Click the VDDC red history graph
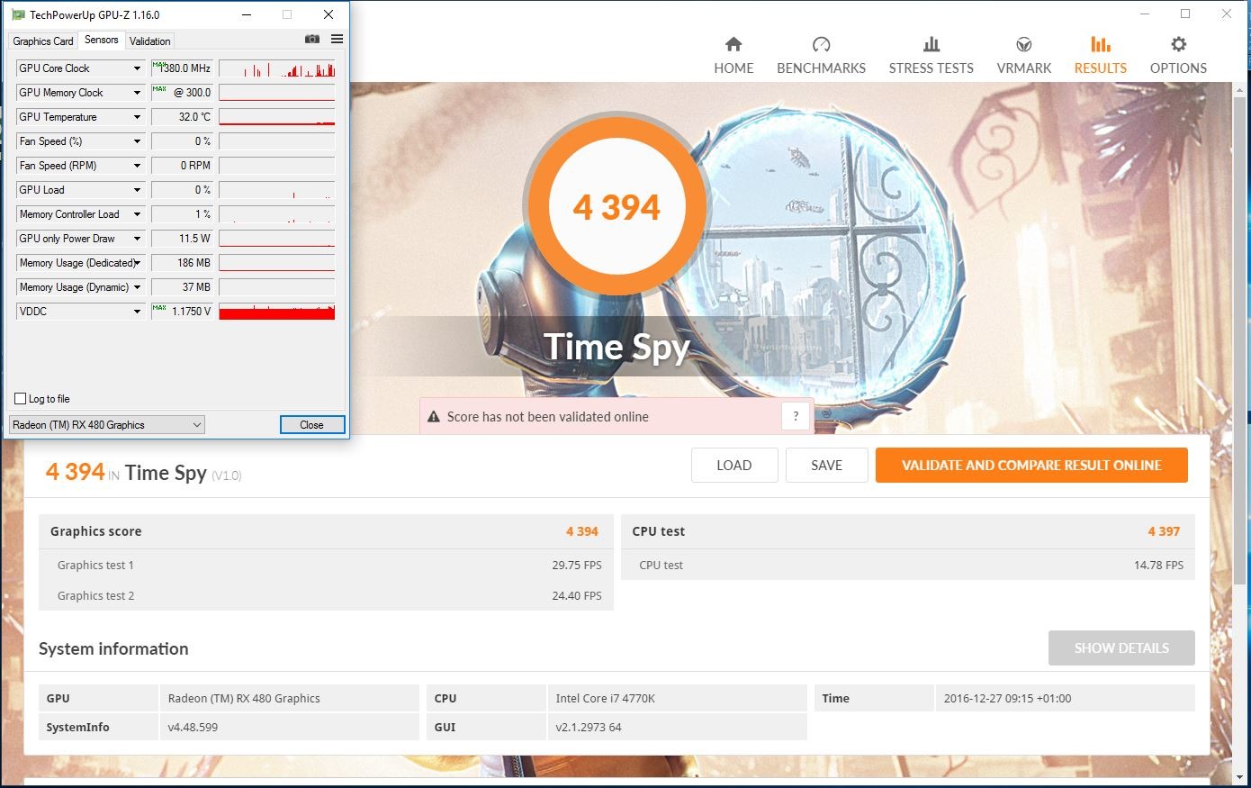This screenshot has height=788, width=1251. (277, 312)
